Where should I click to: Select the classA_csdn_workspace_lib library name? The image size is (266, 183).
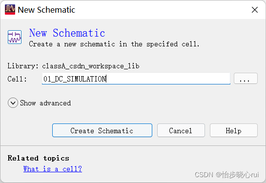click(91, 66)
